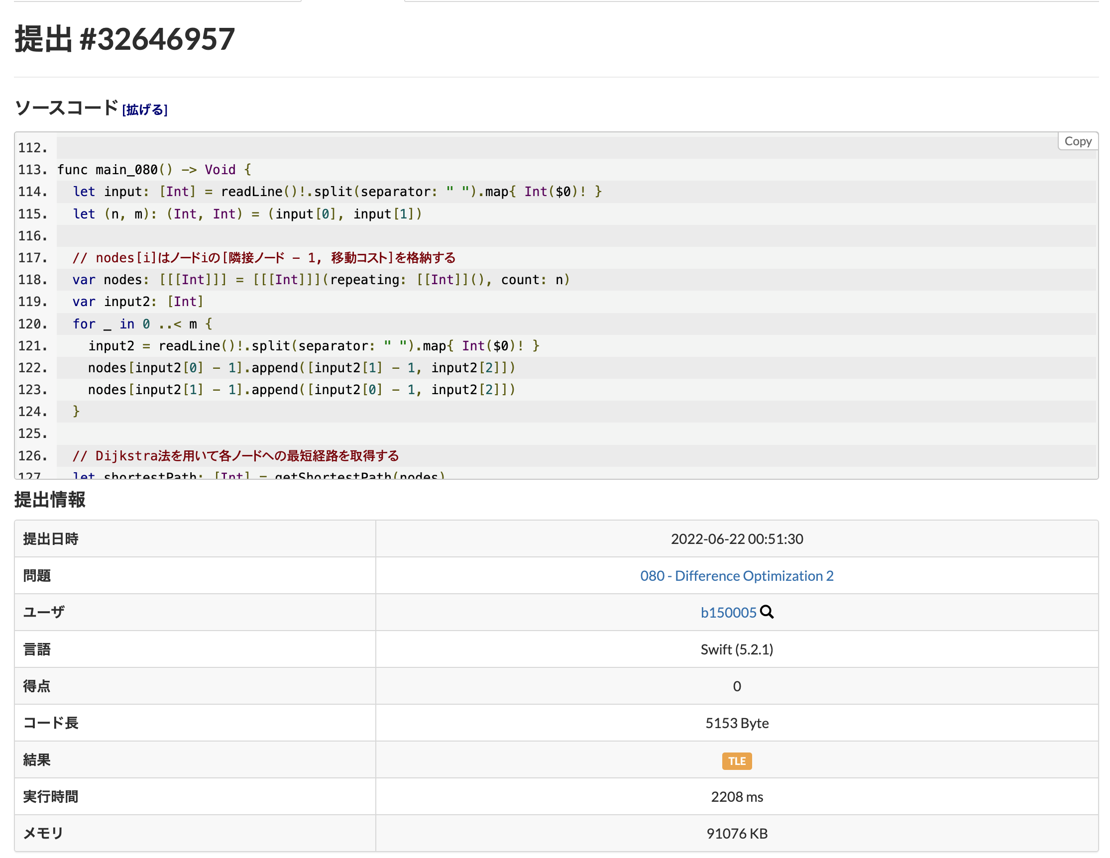This screenshot has width=1110, height=858.
Task: Click the for loop on line 120
Action: (x=142, y=324)
